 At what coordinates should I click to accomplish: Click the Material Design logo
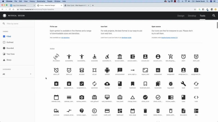pyautogui.click(x=4, y=16)
